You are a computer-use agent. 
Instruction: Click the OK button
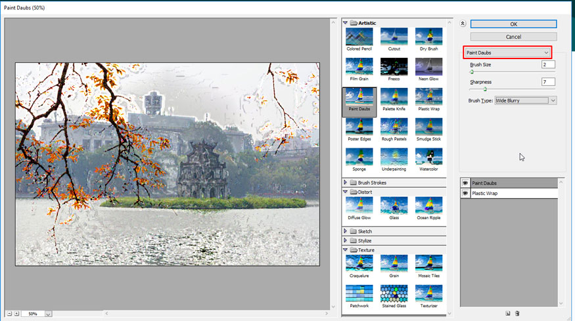click(x=513, y=24)
